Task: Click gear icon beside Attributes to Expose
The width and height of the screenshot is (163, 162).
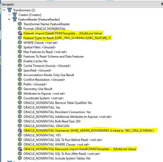Action: click(x=20, y=93)
